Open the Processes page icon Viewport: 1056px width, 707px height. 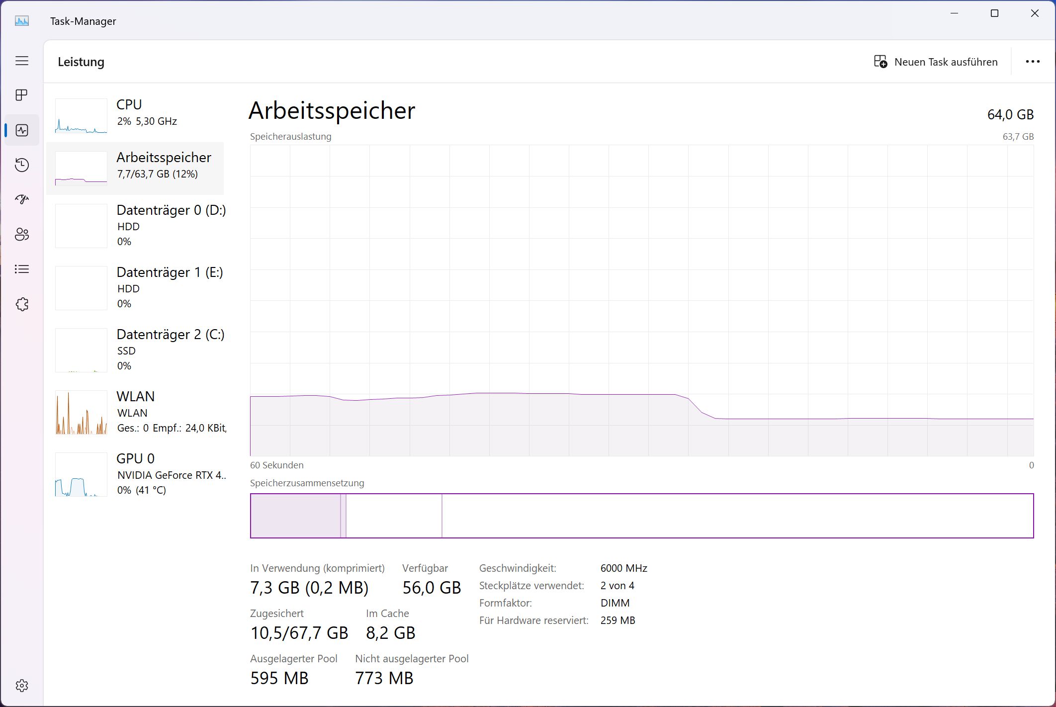coord(22,95)
